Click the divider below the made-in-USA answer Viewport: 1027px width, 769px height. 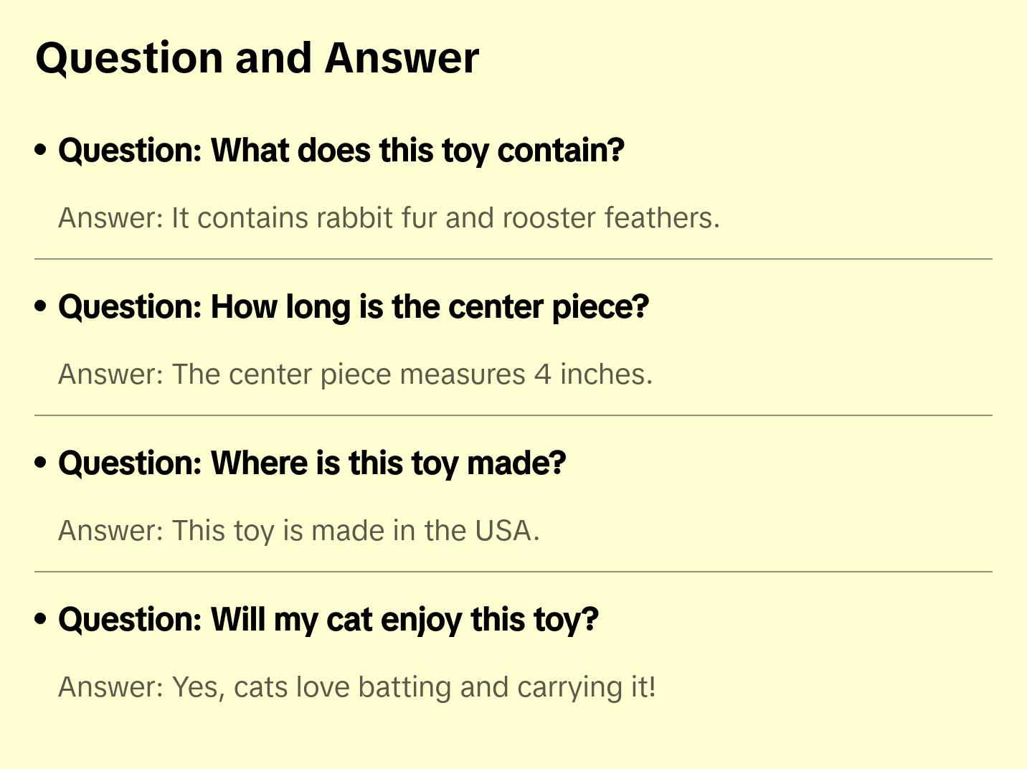click(x=513, y=572)
